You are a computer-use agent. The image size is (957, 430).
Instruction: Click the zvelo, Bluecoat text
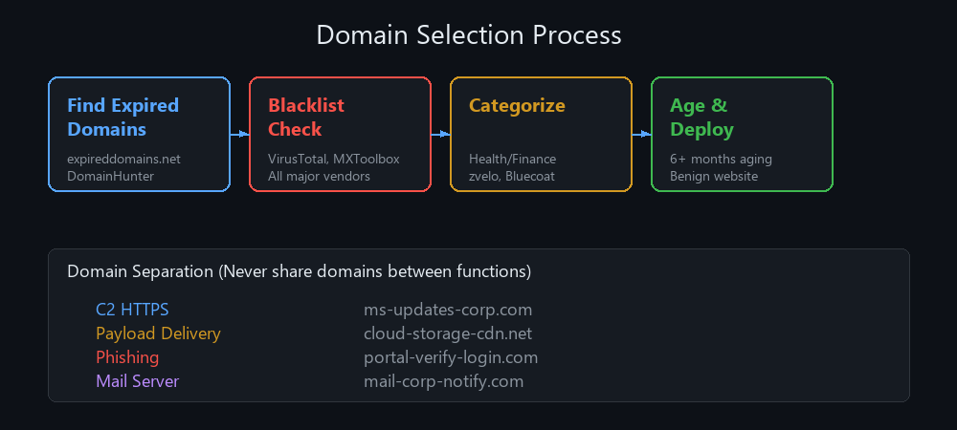[512, 176]
